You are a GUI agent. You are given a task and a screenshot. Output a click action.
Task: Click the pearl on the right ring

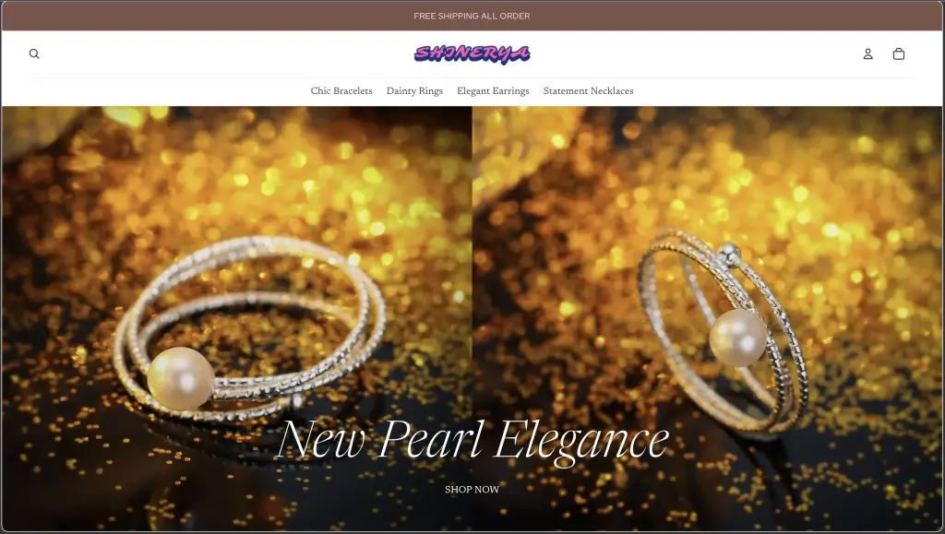tap(737, 338)
